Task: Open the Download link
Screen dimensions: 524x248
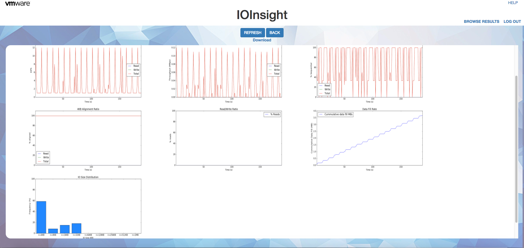Action: pyautogui.click(x=262, y=40)
